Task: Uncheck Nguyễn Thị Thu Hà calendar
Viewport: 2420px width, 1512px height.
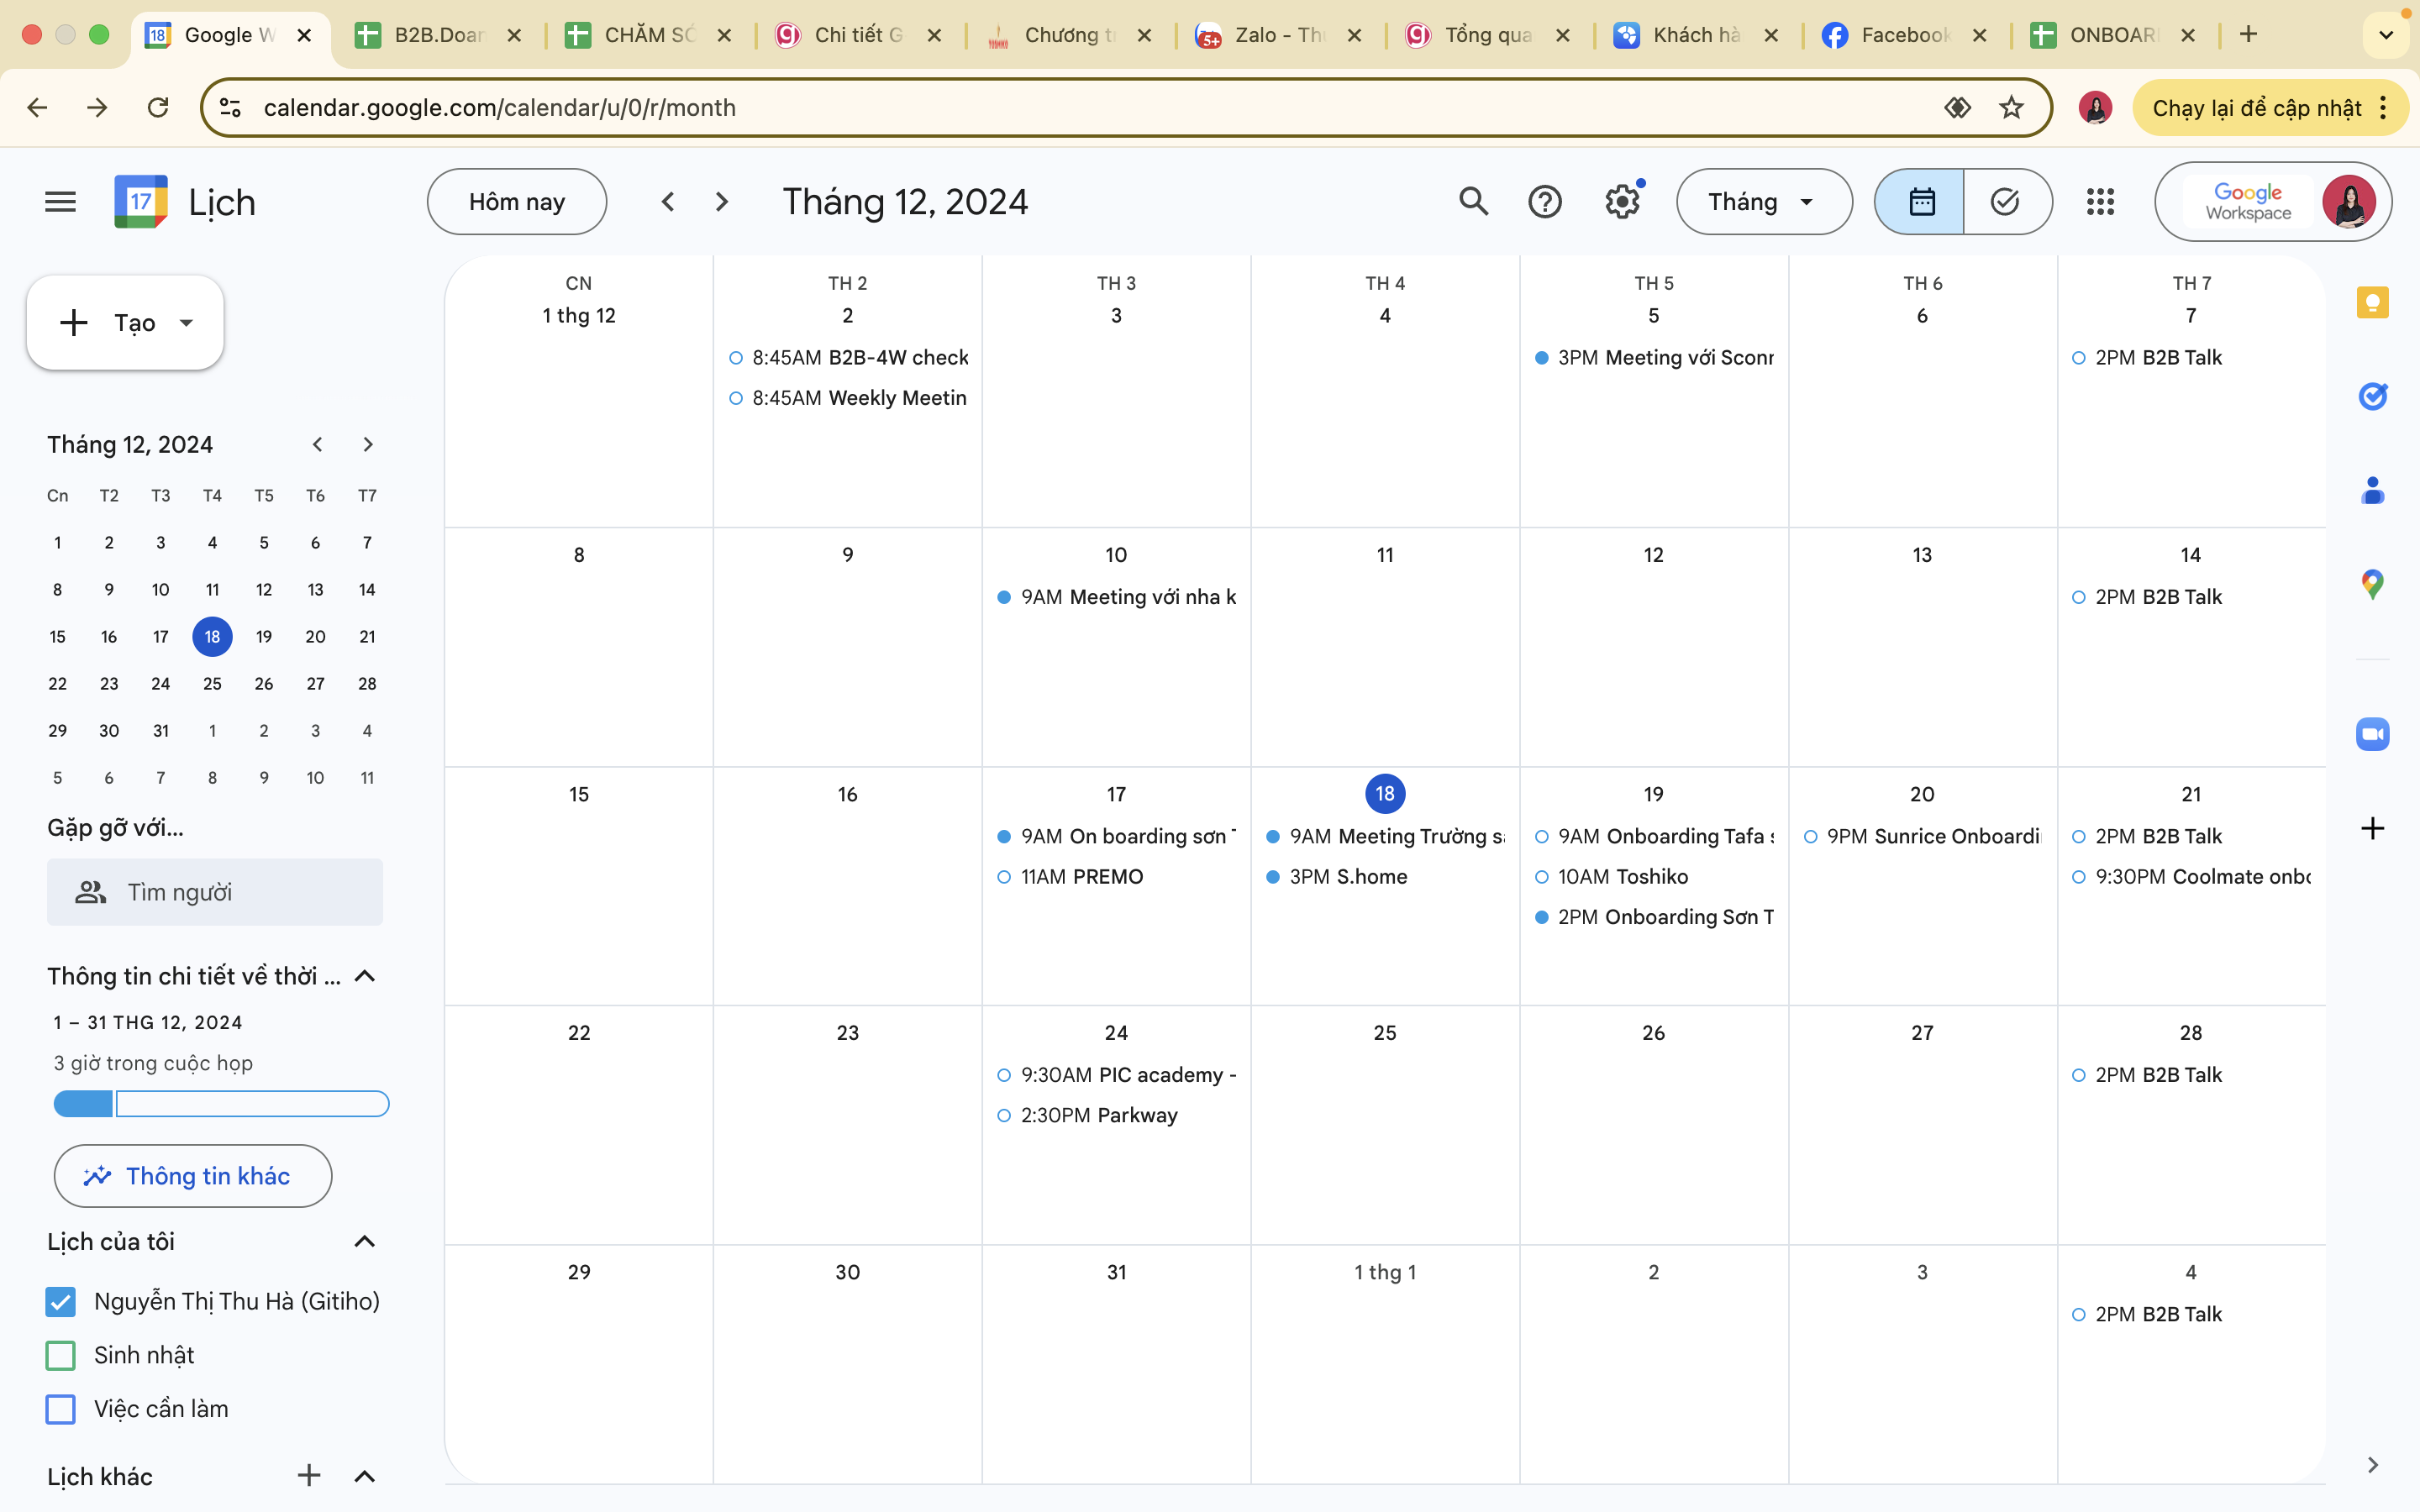Action: pyautogui.click(x=61, y=1301)
